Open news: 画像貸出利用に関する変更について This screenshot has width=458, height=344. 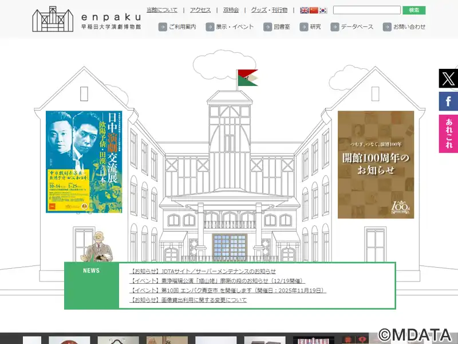click(x=188, y=300)
